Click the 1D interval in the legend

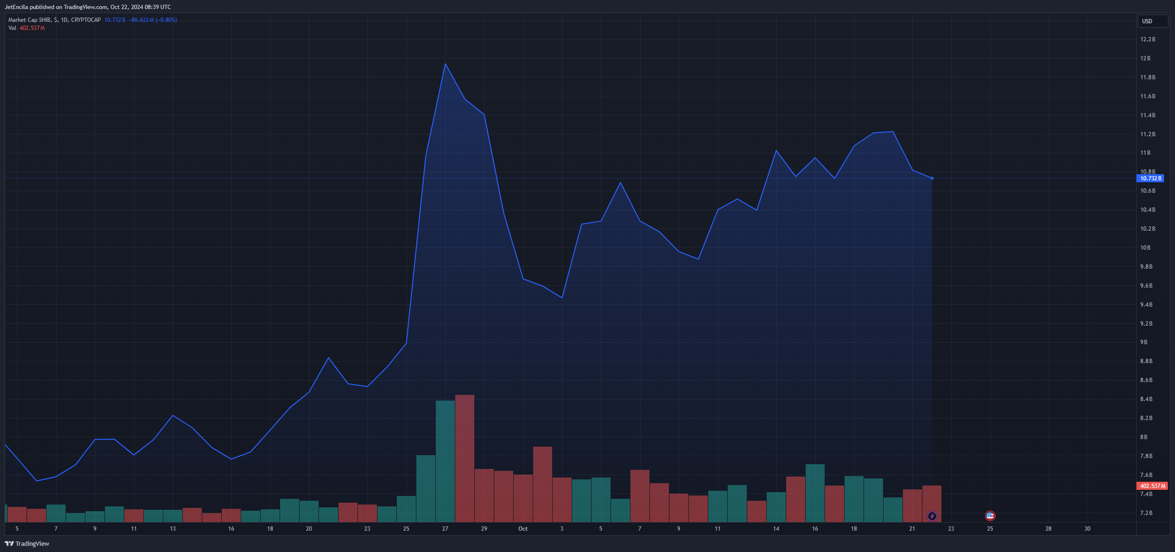[64, 20]
